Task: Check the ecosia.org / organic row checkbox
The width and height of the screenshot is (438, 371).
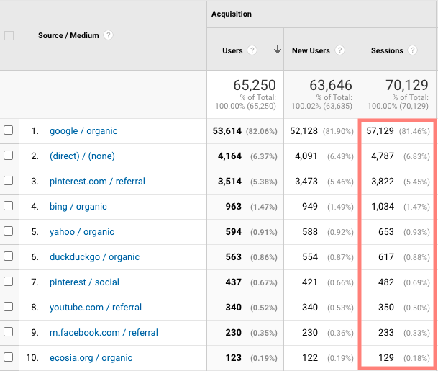Action: point(9,357)
